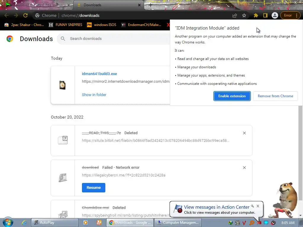This screenshot has height=227, width=303.
Task: Click the situla.bitbit.net source URL
Action: coord(156,140)
